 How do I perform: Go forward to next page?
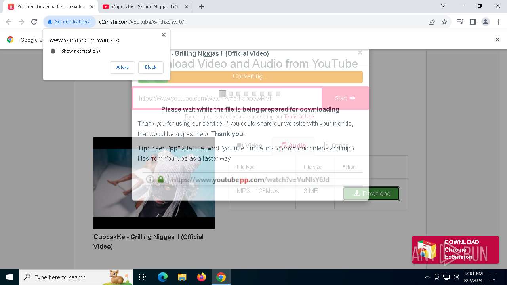click(21, 22)
